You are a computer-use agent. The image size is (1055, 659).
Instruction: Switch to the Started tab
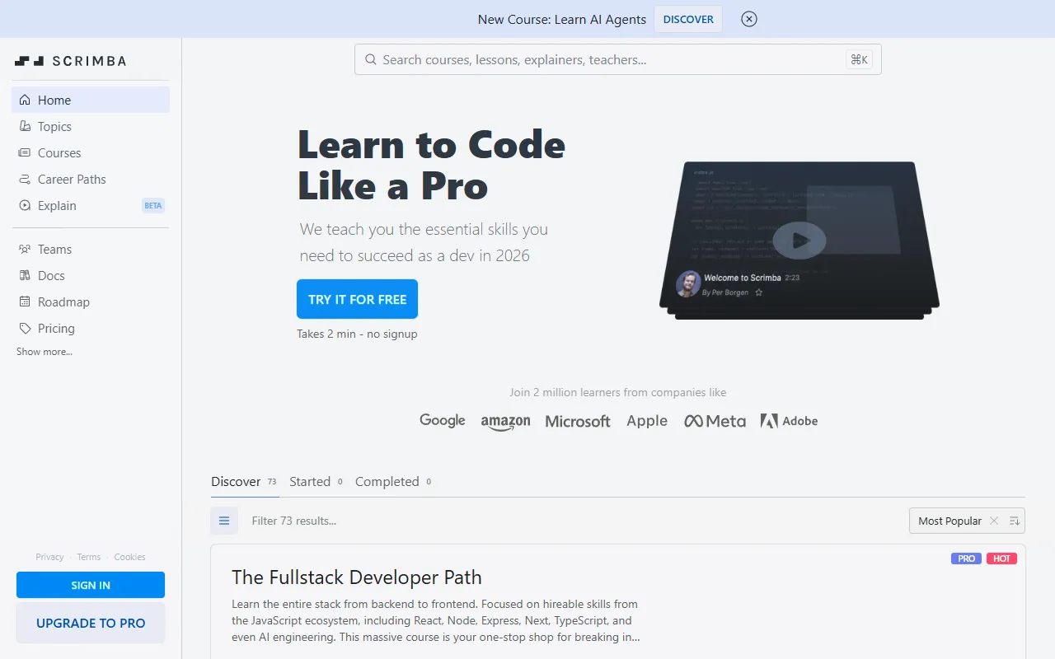(317, 482)
